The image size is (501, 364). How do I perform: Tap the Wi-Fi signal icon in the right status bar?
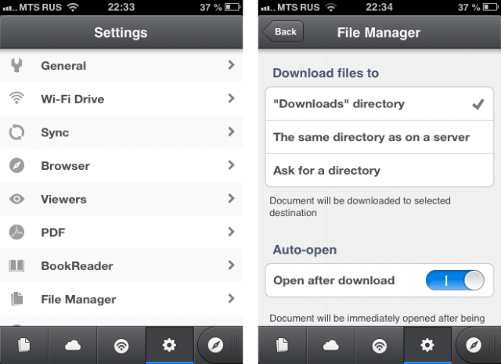pos(331,7)
